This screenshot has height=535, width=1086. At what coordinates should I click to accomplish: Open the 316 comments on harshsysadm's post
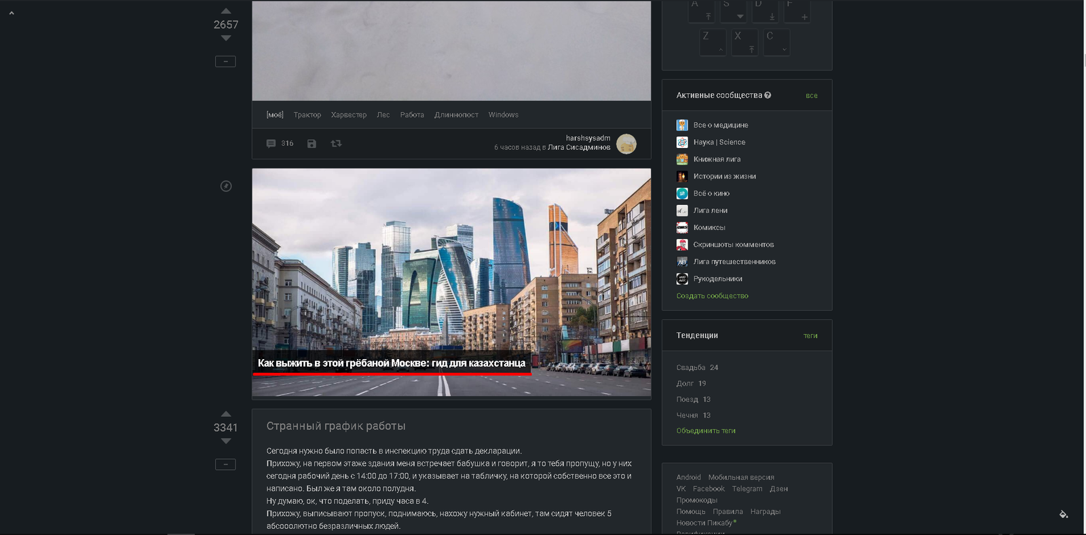click(x=280, y=143)
